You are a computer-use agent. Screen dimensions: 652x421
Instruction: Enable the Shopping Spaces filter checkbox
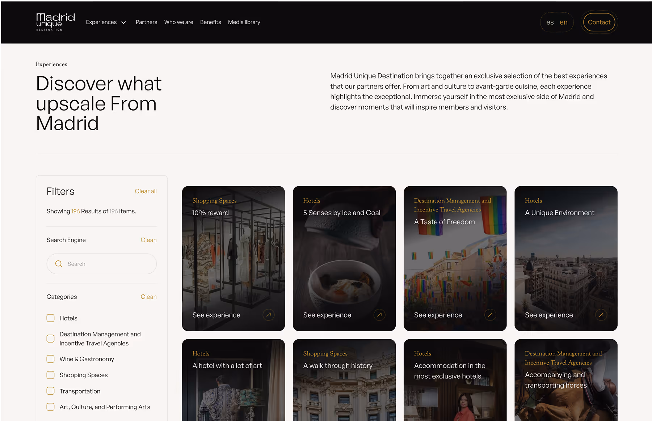(51, 375)
